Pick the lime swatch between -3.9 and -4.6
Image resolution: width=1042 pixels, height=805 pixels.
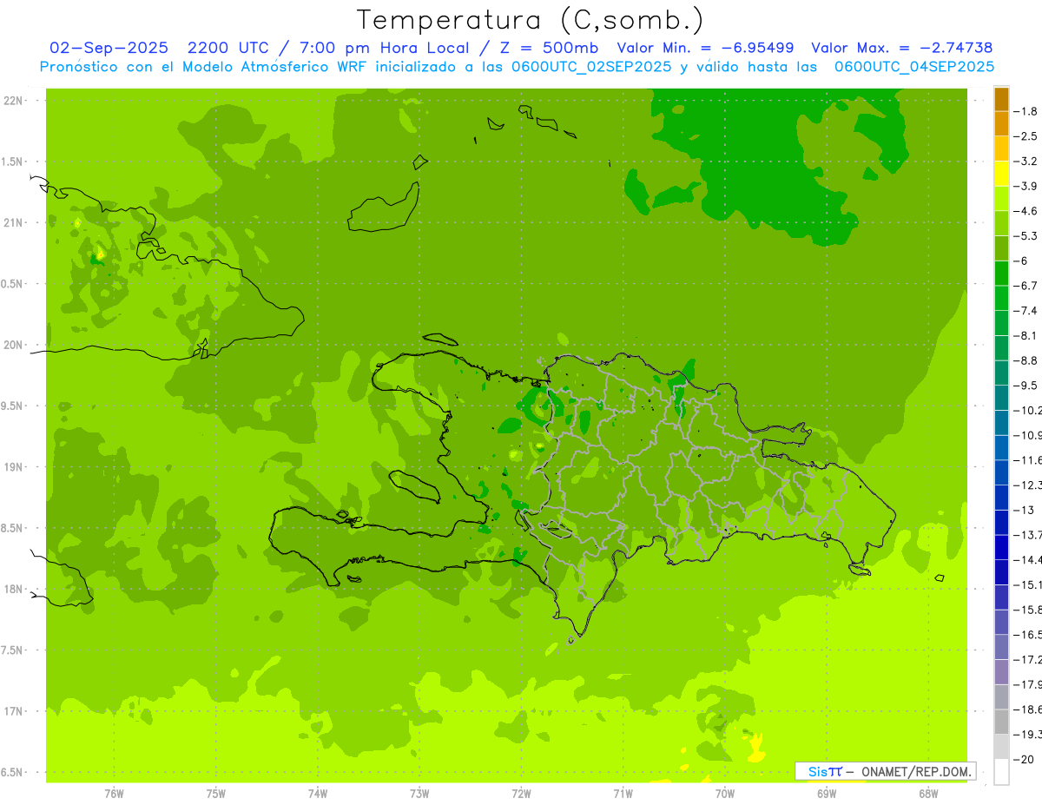pos(1001,199)
